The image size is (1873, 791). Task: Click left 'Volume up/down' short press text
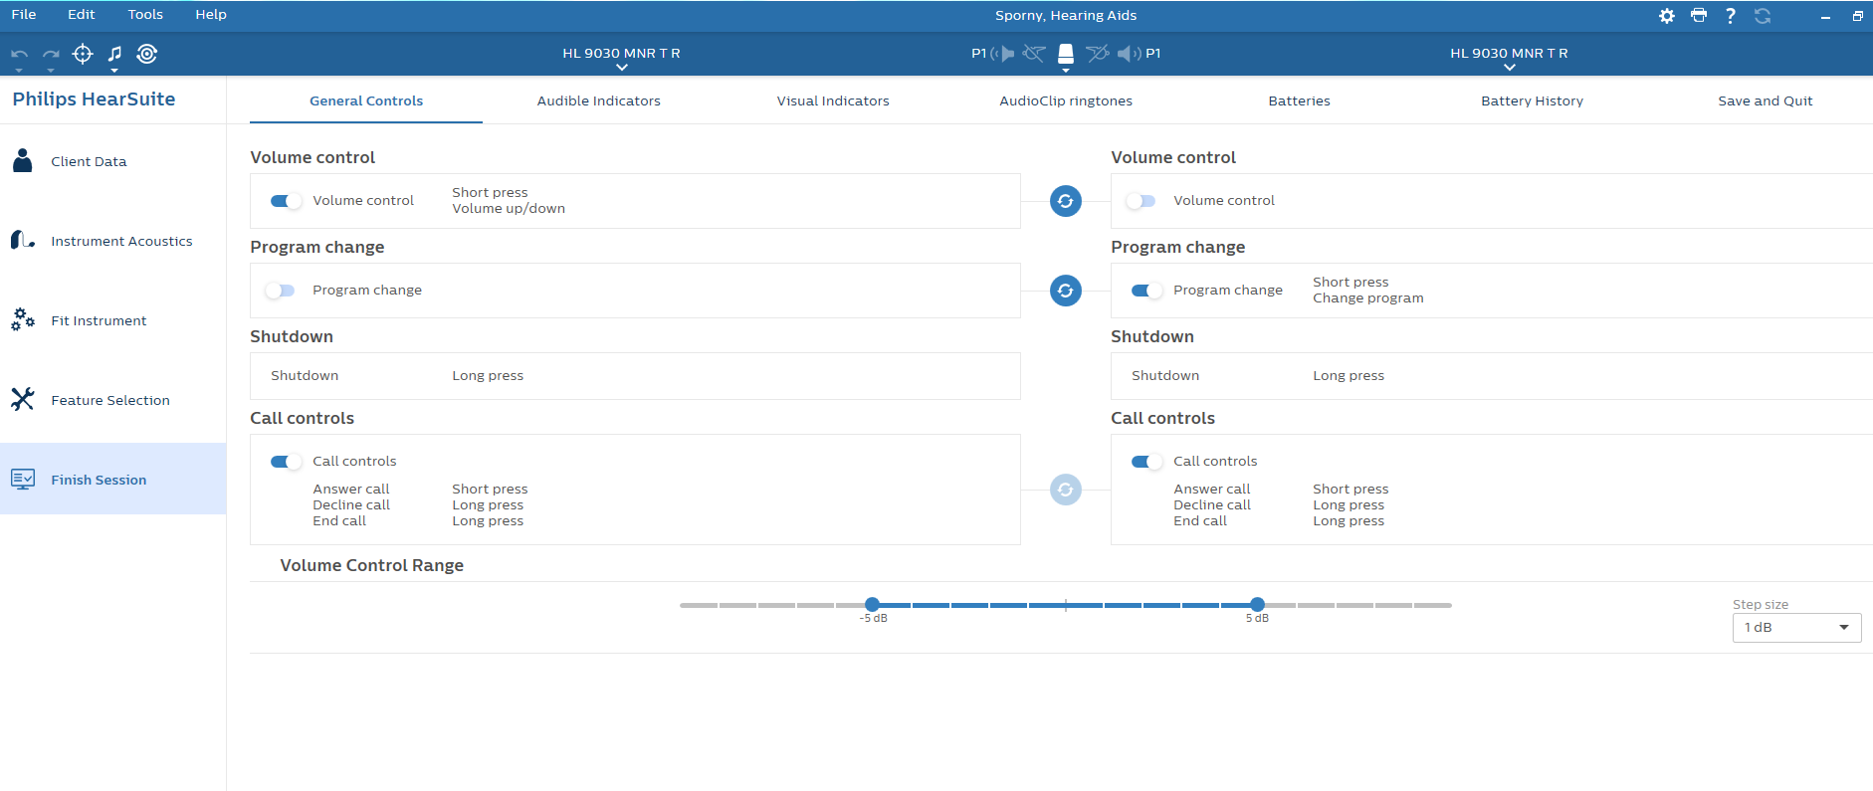click(x=509, y=209)
